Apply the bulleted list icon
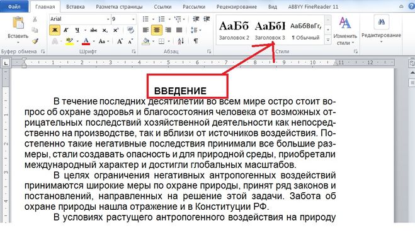The height and width of the screenshot is (250, 415). pos(145,19)
